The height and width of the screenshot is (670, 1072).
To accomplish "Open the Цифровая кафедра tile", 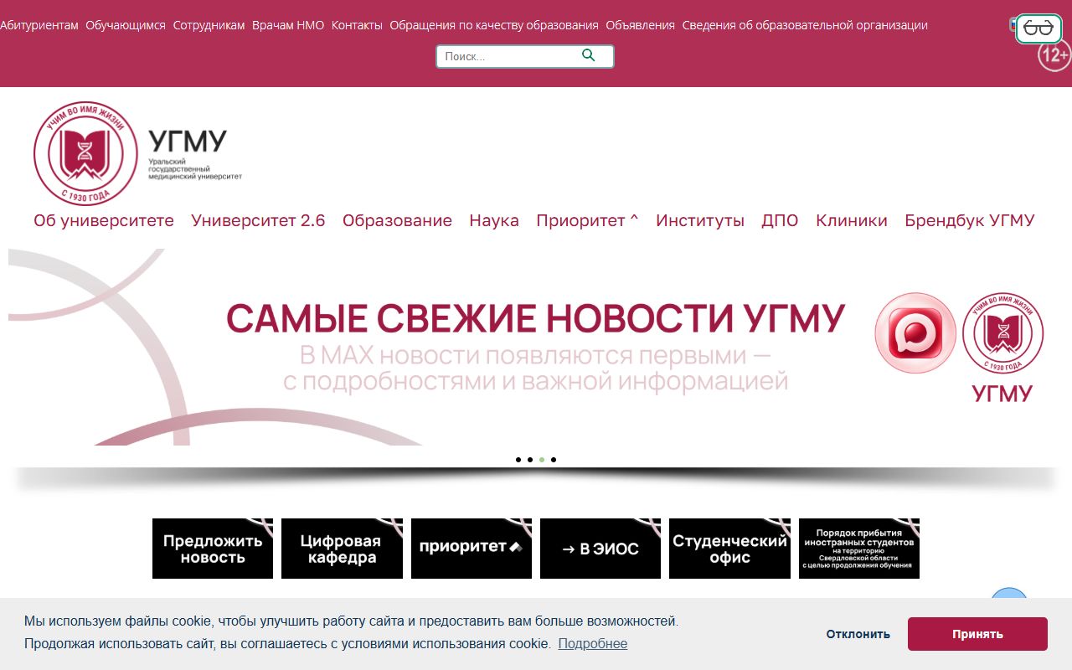I will [342, 549].
